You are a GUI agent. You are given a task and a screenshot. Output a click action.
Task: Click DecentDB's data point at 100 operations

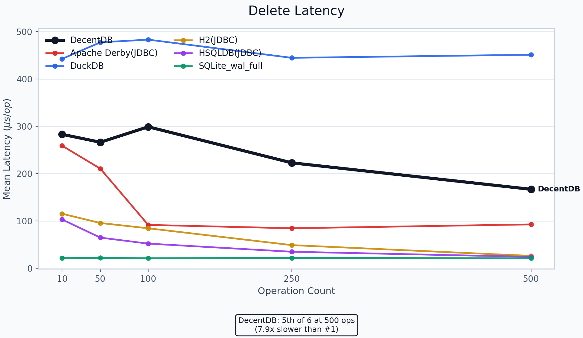pos(148,127)
